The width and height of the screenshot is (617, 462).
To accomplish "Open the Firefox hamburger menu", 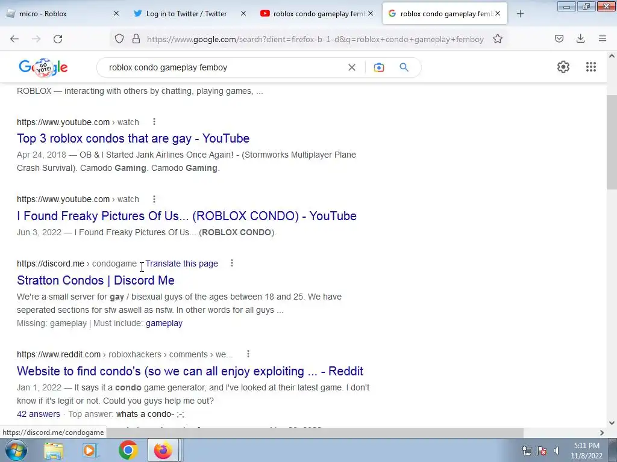I will pyautogui.click(x=603, y=38).
